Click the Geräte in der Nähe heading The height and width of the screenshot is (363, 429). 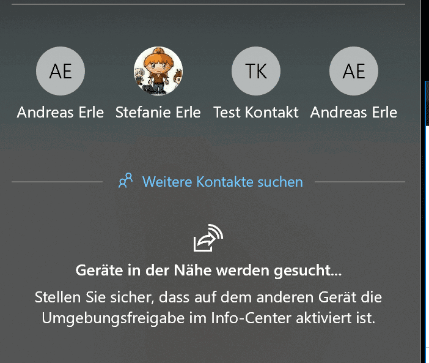208,271
